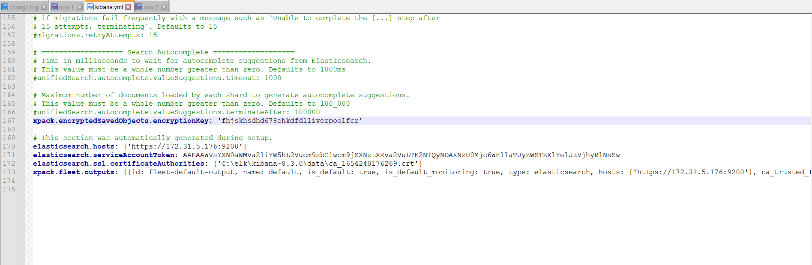812x265 pixels.
Task: Click the elasticsearch.ssl.certificateAuthorities key
Action: pos(119,164)
